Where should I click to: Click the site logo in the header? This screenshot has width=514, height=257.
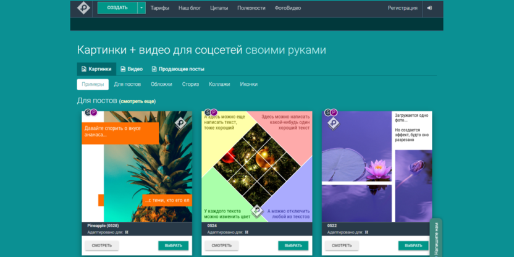(x=83, y=8)
